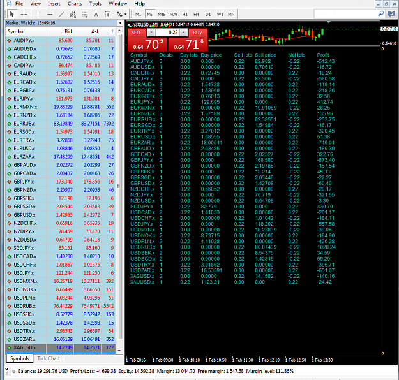Switch chart to H1 timeframe
The width and height of the screenshot is (399, 380).
coord(185,14)
